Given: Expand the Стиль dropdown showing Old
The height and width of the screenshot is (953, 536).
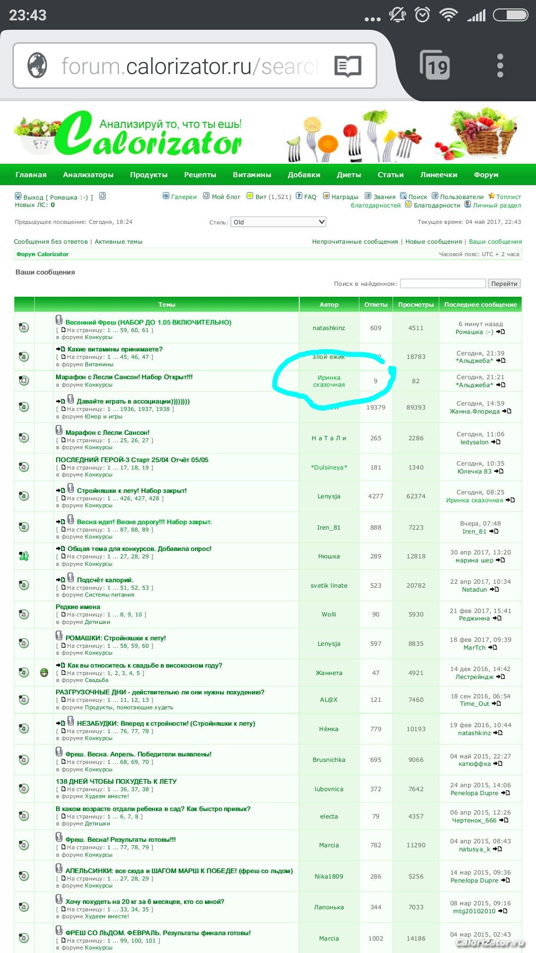Looking at the screenshot, I should (x=278, y=222).
